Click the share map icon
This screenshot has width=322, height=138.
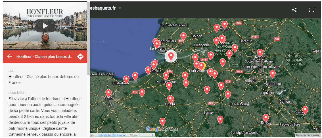coord(294,10)
